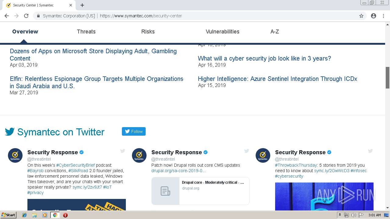The height and width of the screenshot is (219, 390).
Task: Open drupal.org/sa-core-2019 link
Action: tap(179, 171)
